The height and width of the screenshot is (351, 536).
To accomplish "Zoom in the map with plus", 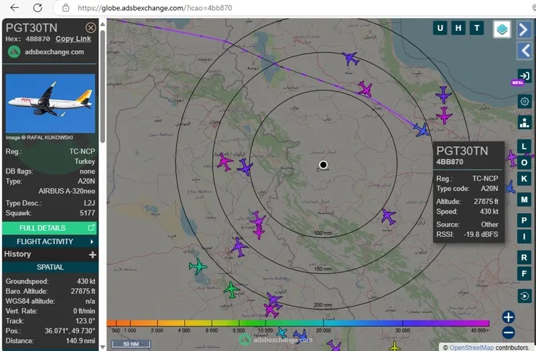I will 508,317.
